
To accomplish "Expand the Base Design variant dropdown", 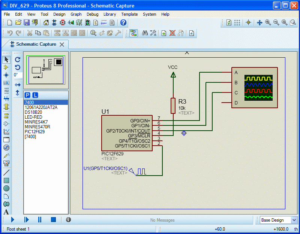I will pos(294,220).
